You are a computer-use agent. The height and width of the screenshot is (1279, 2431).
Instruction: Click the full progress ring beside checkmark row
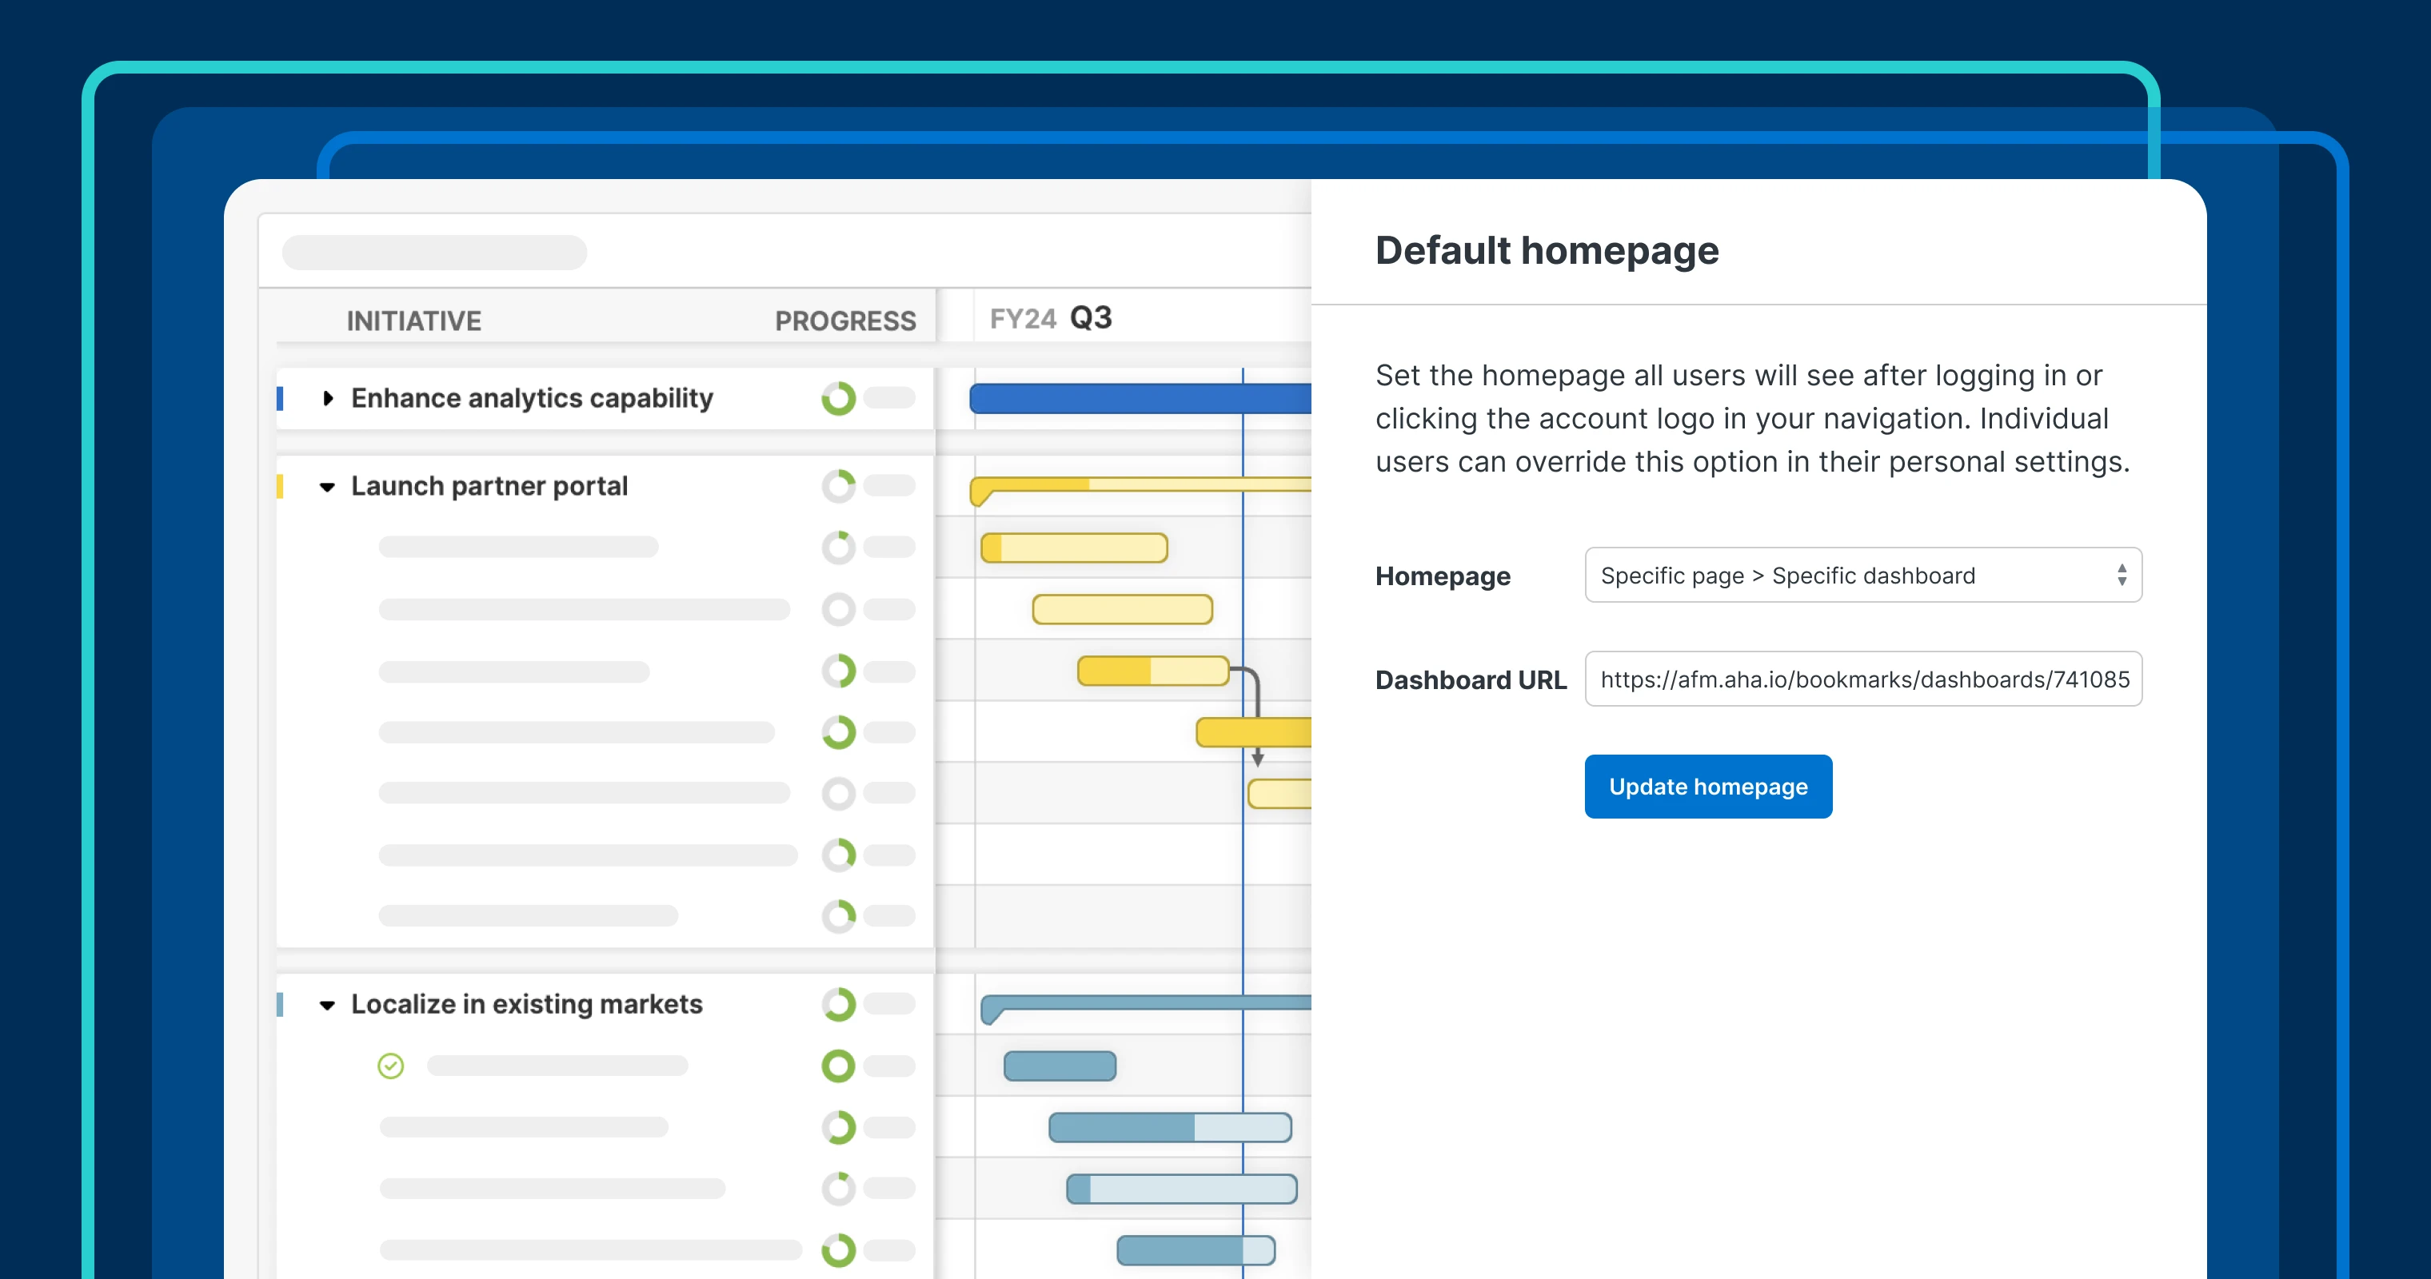click(x=838, y=1066)
